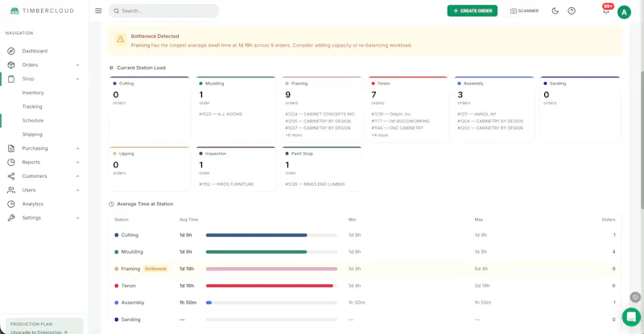The image size is (644, 334).
Task: Click the bottleneck warning triangle icon
Action: [120, 39]
